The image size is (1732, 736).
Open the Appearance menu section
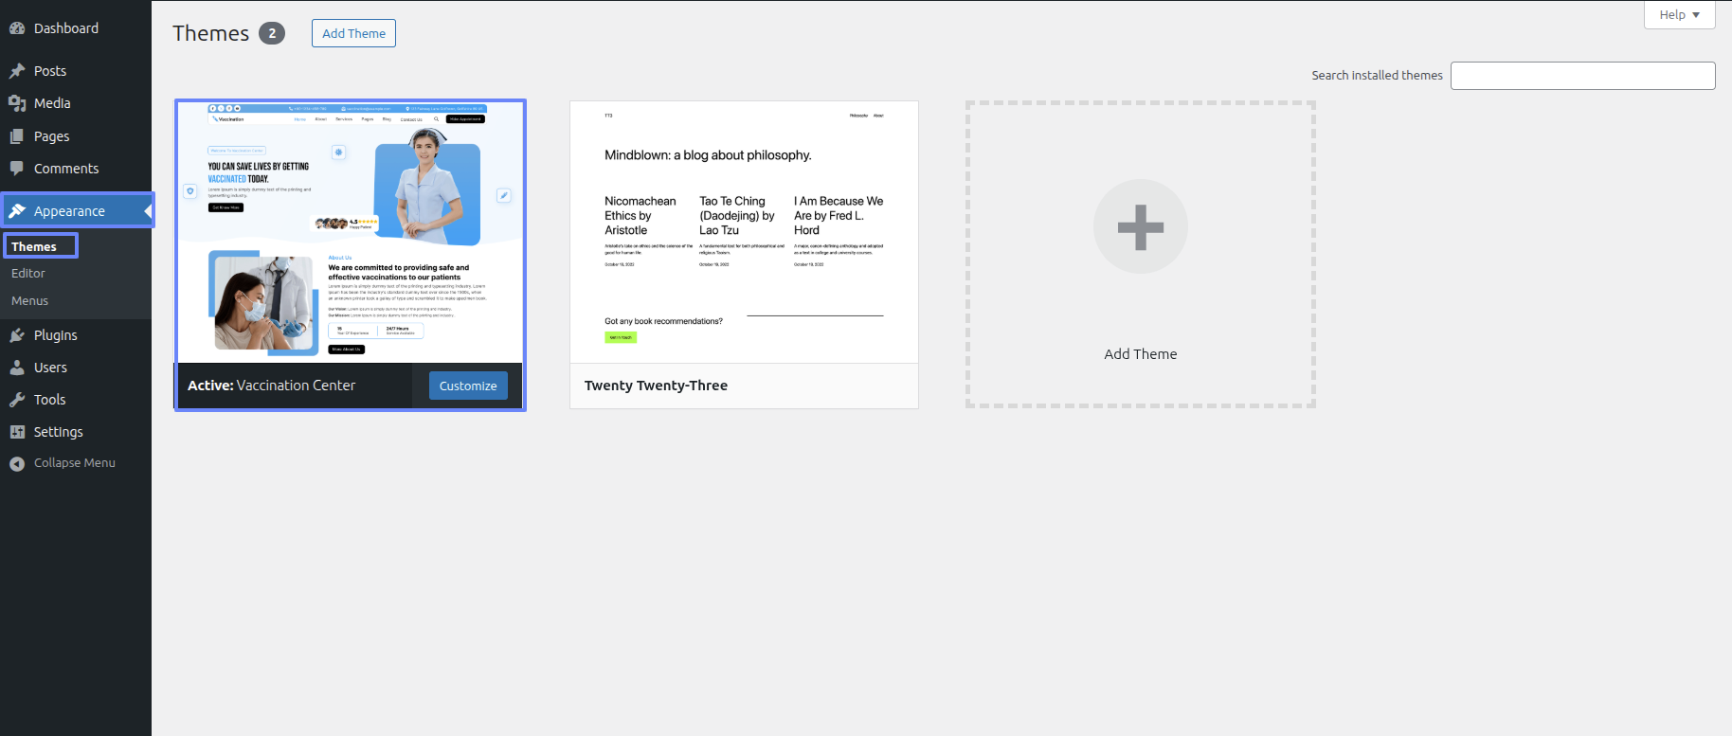(x=69, y=211)
